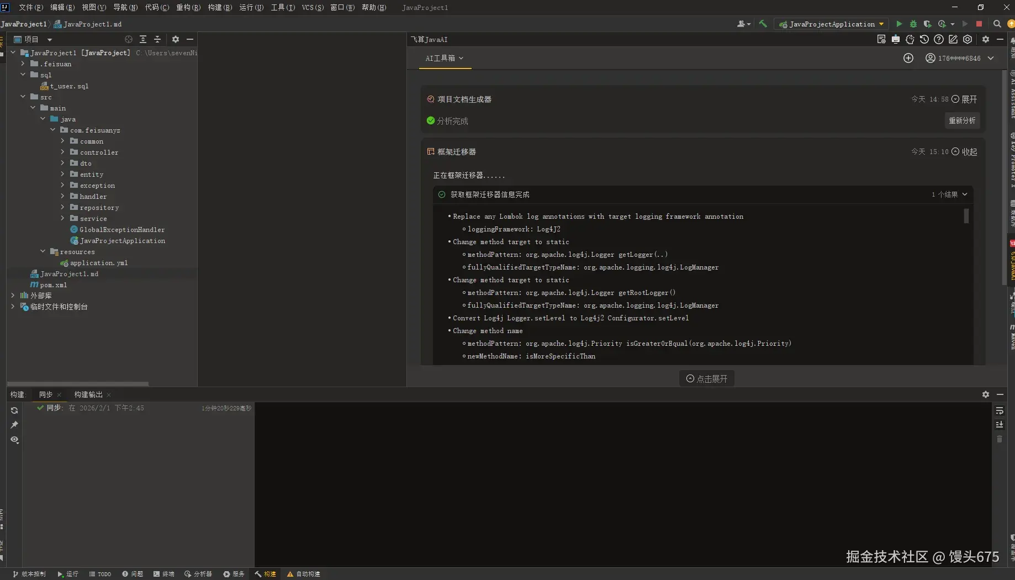Open Build panel gear settings
Viewport: 1015px width, 580px height.
pos(985,394)
